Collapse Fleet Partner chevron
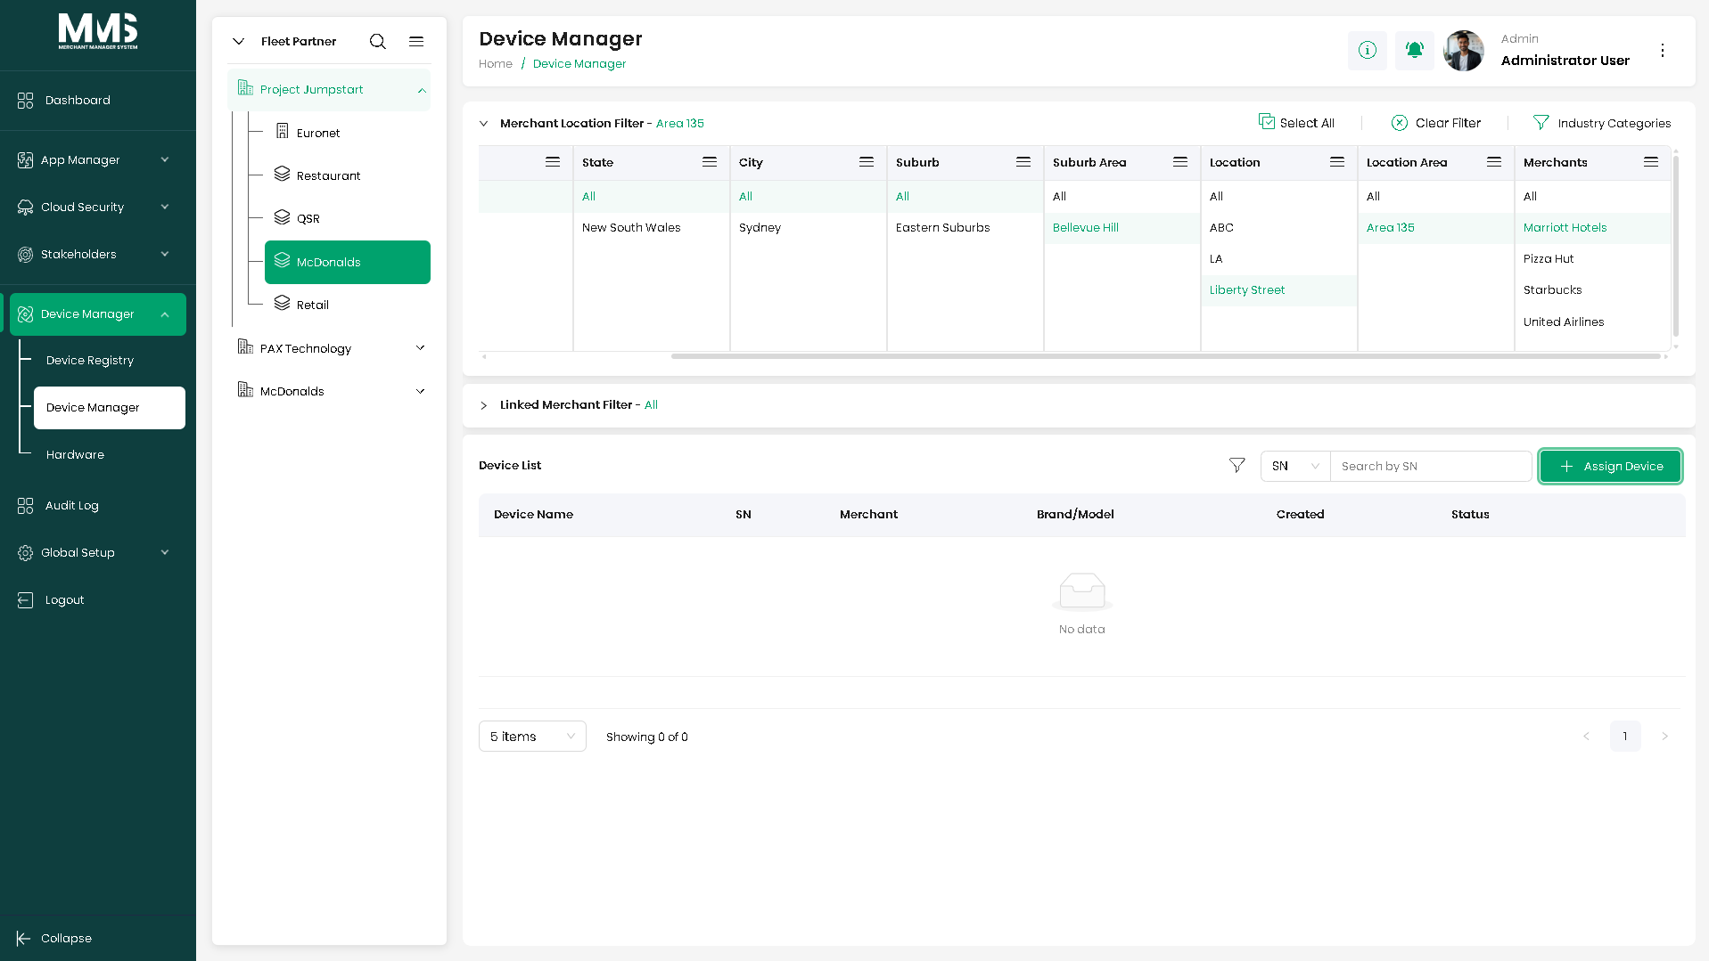The width and height of the screenshot is (1709, 961). [x=238, y=42]
